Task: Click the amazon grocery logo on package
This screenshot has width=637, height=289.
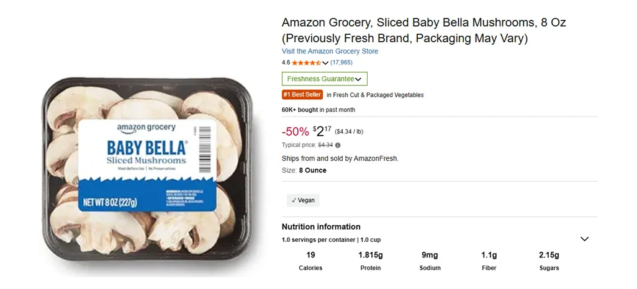Action: point(146,128)
